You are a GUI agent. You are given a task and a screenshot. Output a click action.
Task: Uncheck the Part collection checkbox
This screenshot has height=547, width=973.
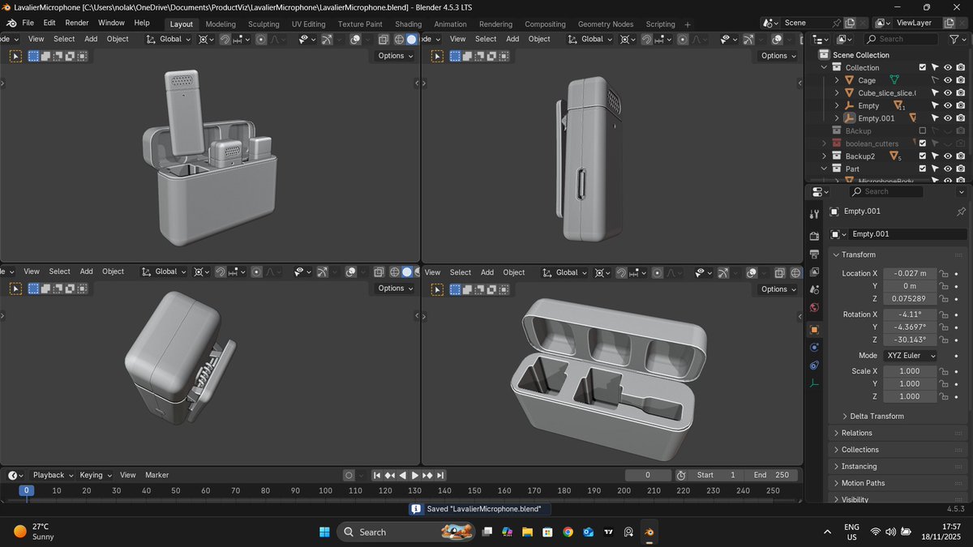pyautogui.click(x=922, y=169)
